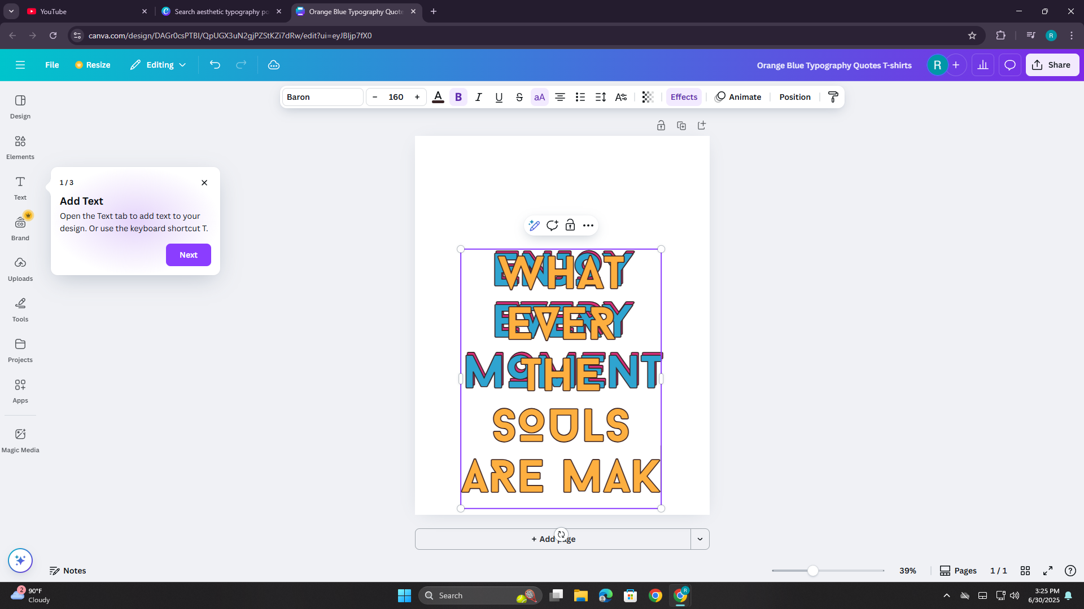Click the Share button
This screenshot has width=1084, height=609.
(x=1052, y=65)
